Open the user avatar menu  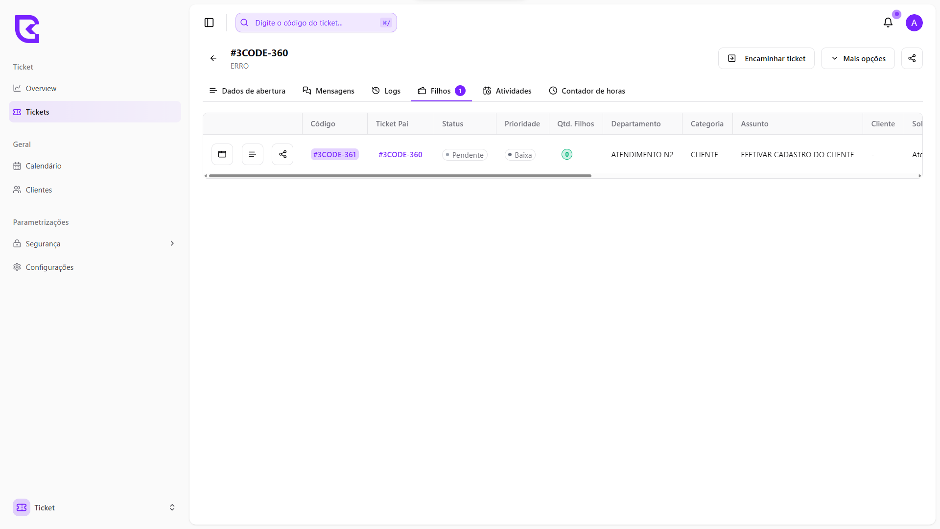914,23
